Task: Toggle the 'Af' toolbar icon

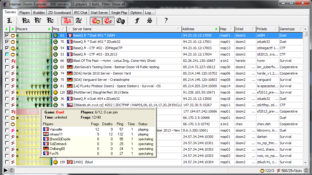Action: 79,21
